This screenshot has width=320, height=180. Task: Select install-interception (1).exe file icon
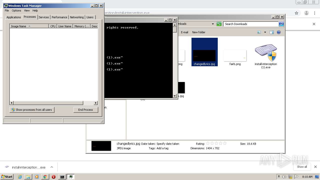tap(266, 56)
